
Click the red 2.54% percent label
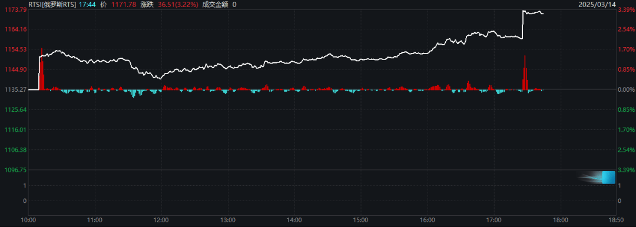pos(625,29)
